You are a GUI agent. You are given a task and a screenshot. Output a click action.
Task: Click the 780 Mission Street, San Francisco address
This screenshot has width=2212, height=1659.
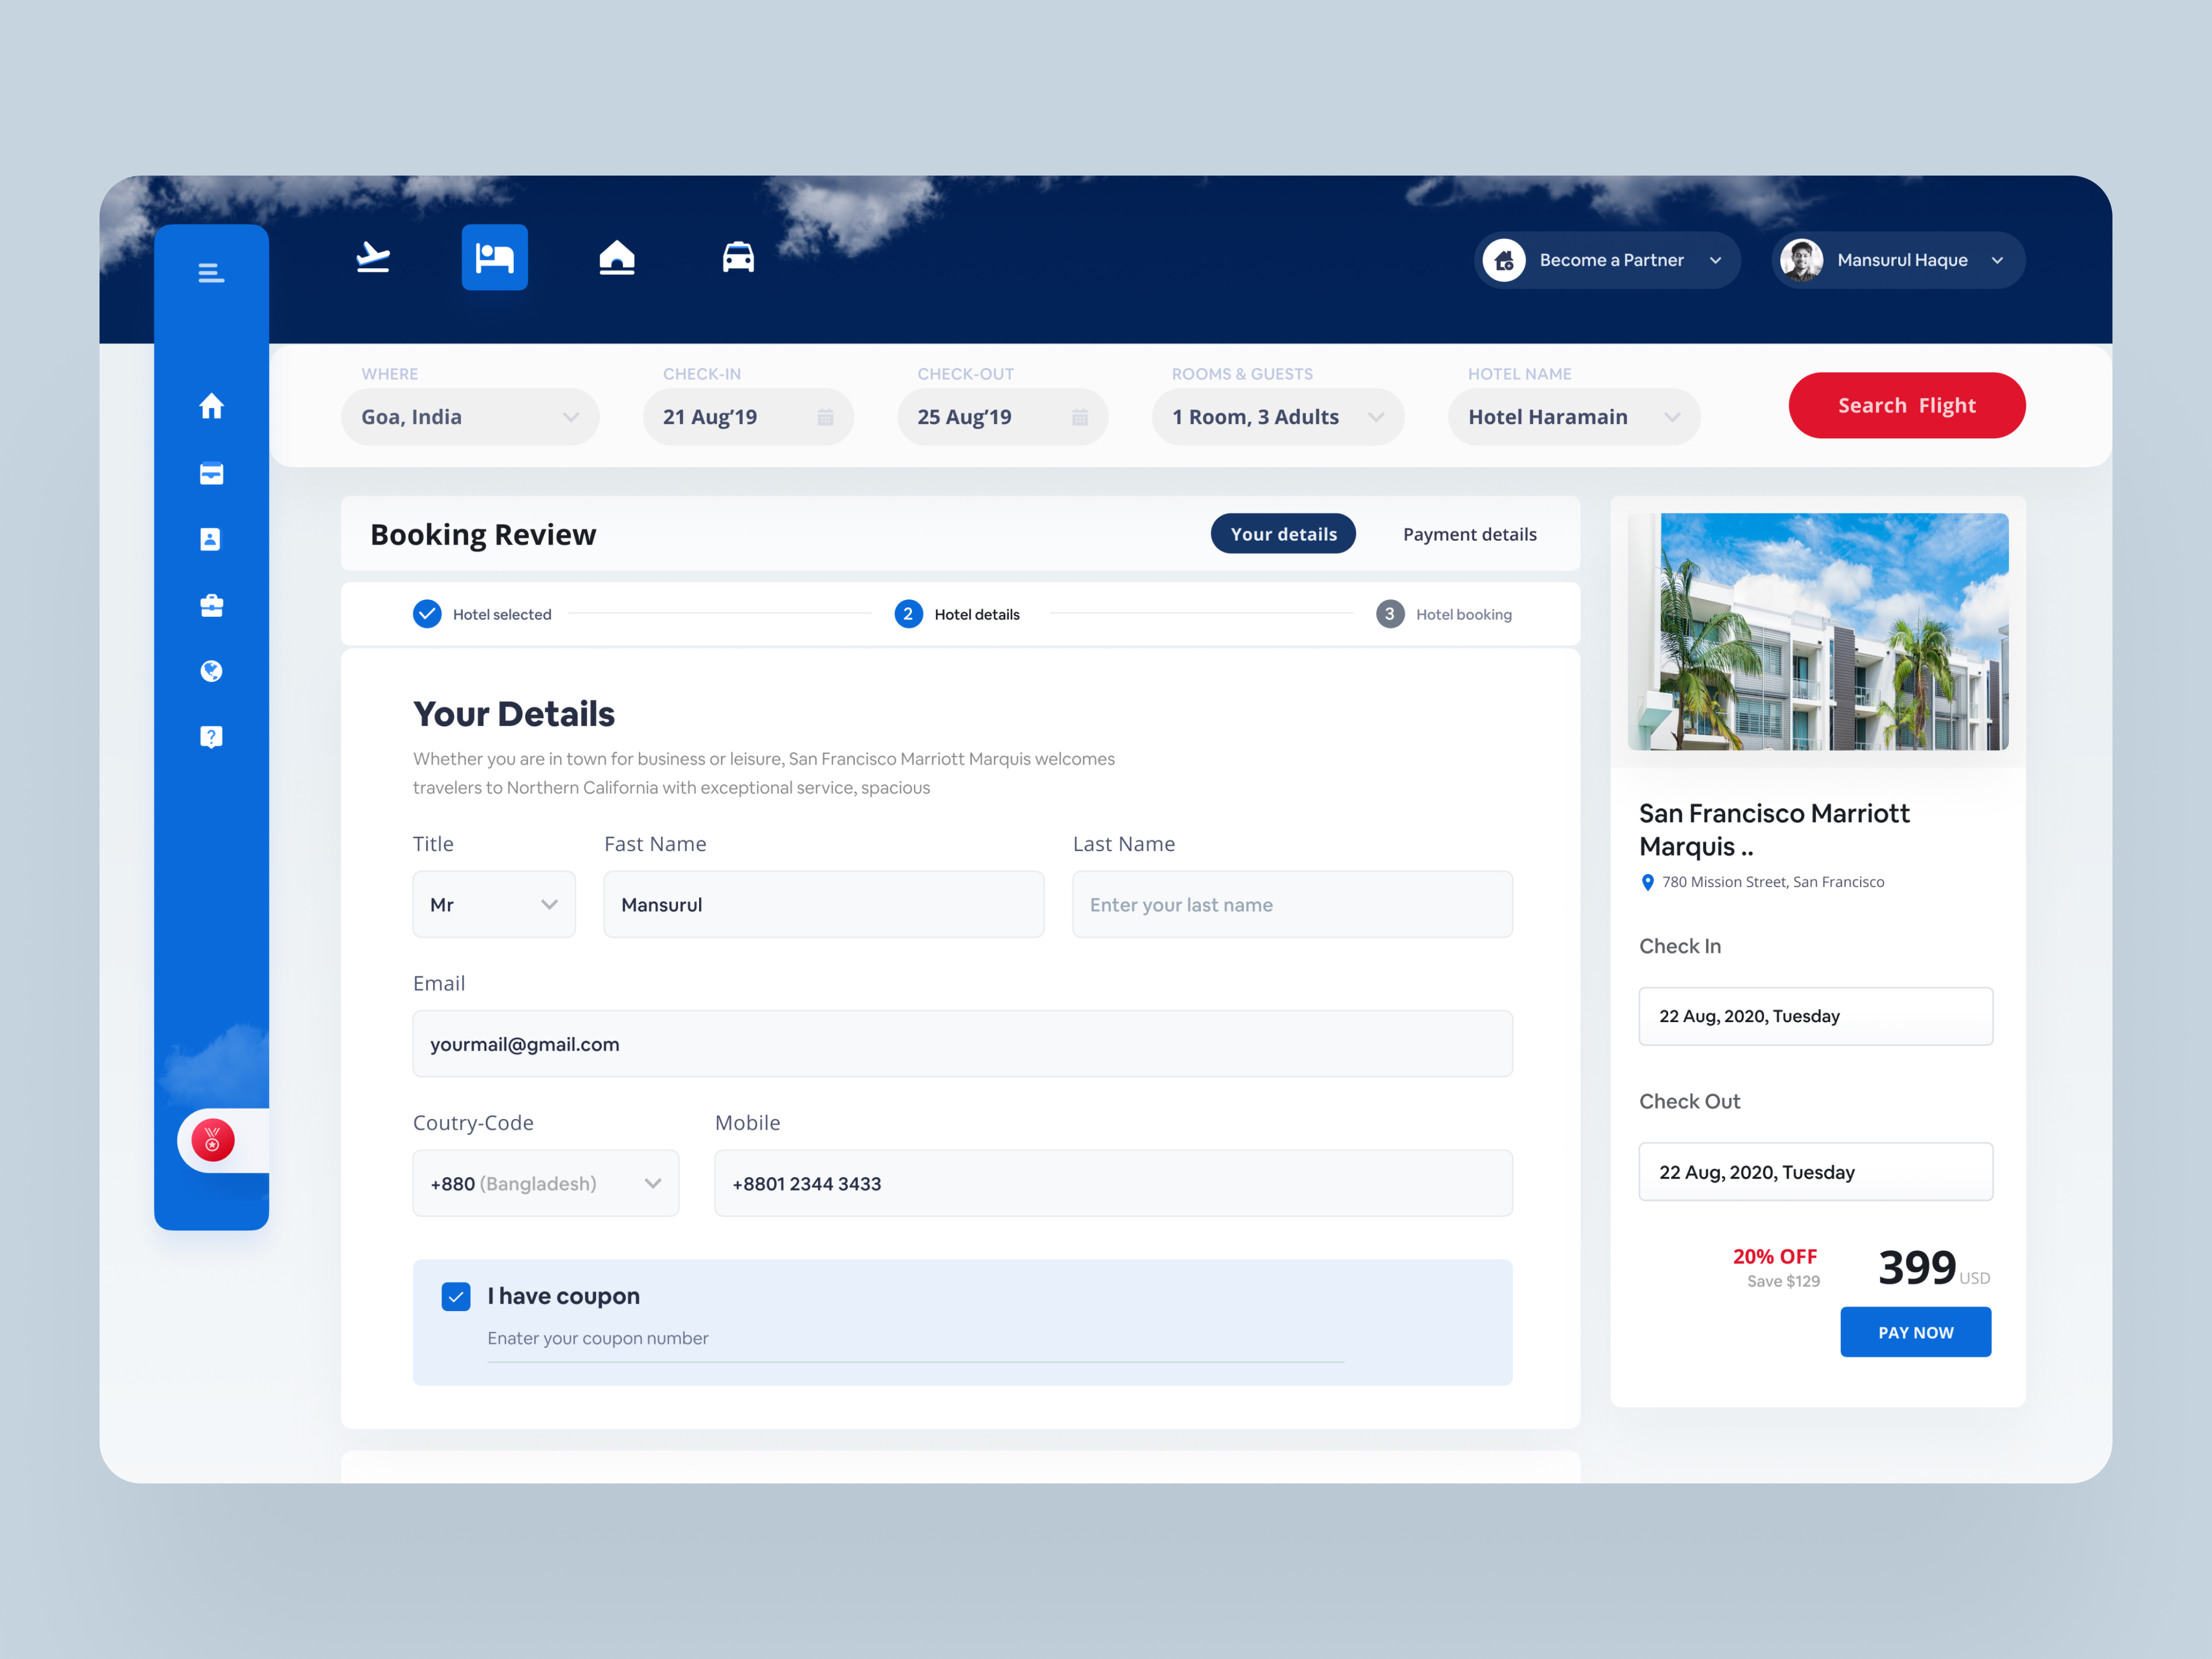pyautogui.click(x=1773, y=882)
